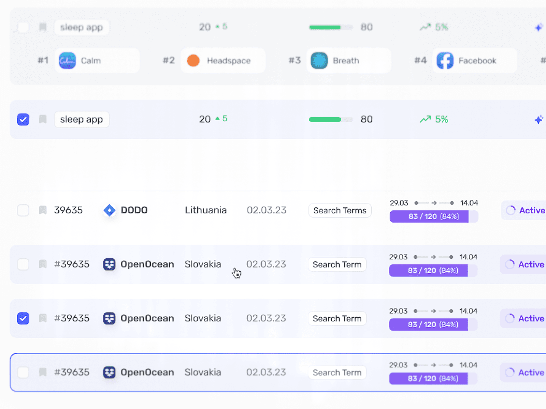Viewport: 546px width, 409px height.
Task: Open the orange Headspace app icon
Action: point(193,61)
